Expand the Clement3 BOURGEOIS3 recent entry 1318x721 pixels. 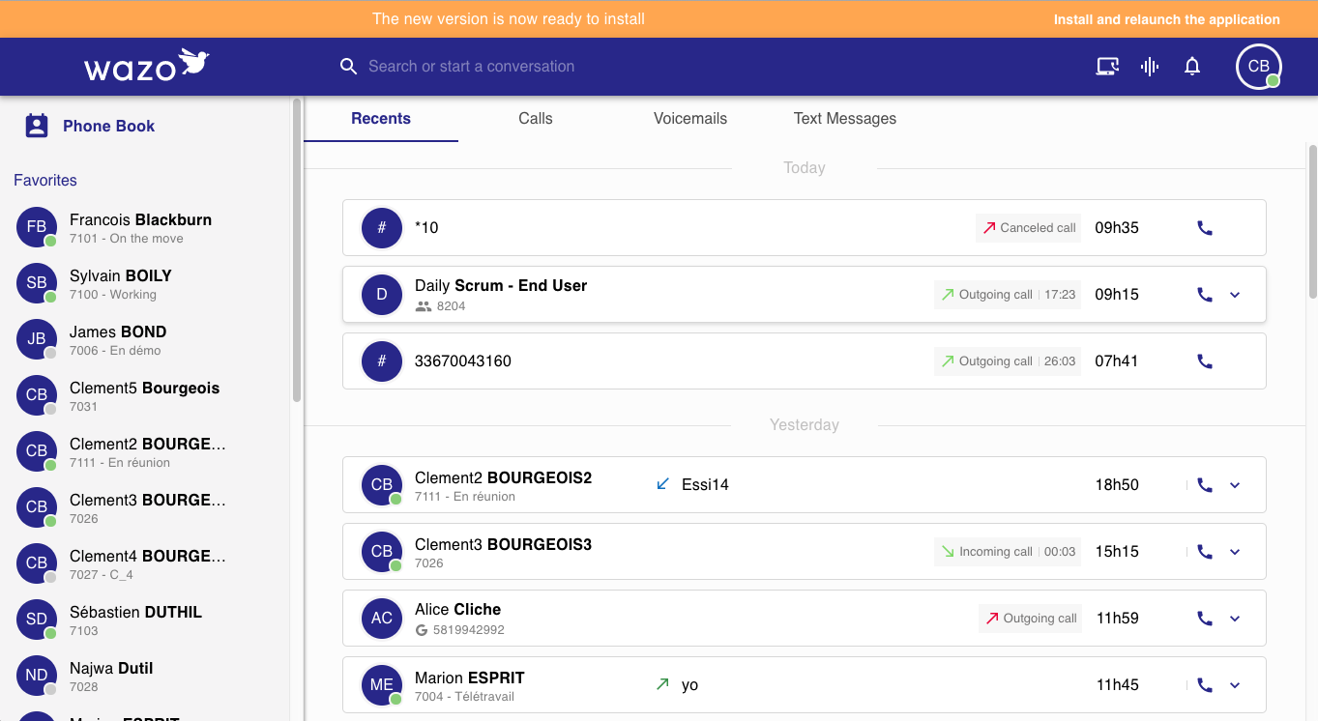[x=1235, y=552]
